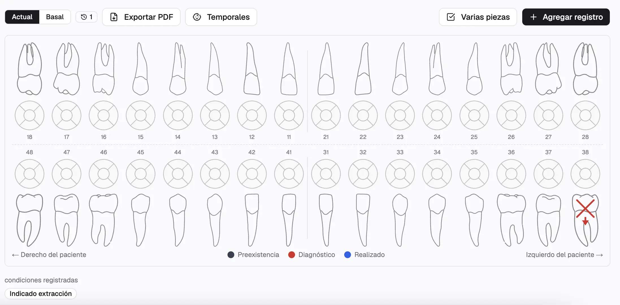Click the lower incisor tooth 31 drawing
620x305 pixels.
[x=326, y=220]
